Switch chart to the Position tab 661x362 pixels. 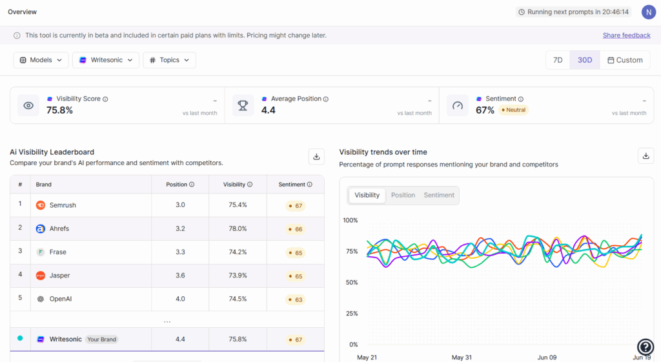[x=403, y=195]
